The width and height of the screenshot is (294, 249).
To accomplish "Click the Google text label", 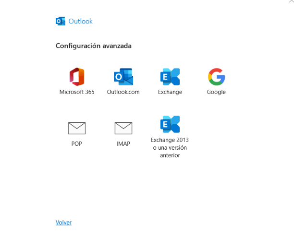I will [x=216, y=92].
